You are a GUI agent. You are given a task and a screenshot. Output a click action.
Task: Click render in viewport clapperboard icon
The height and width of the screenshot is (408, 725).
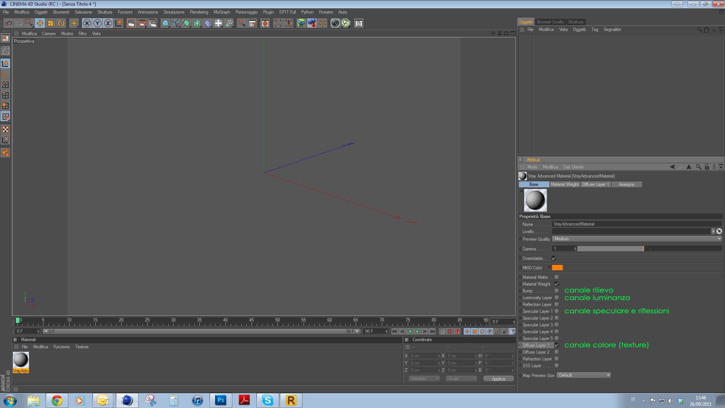point(131,23)
